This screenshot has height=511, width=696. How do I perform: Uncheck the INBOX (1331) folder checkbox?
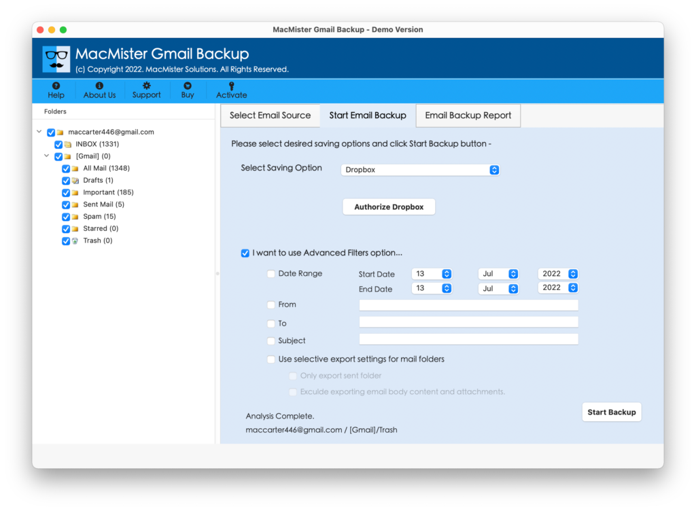click(58, 145)
